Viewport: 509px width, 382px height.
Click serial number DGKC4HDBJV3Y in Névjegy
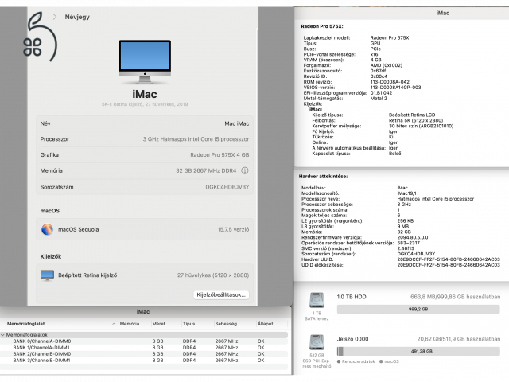click(227, 187)
